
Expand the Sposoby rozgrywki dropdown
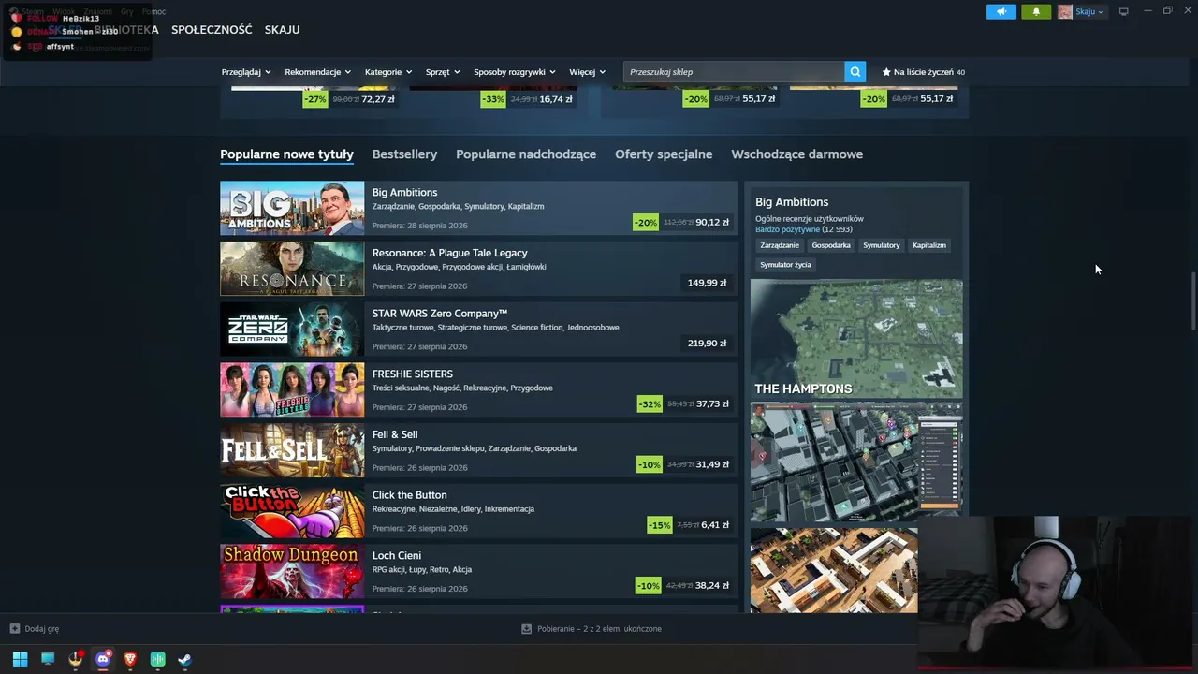point(515,72)
